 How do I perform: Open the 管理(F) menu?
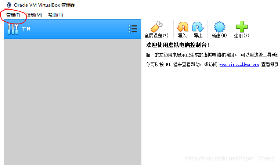click(x=13, y=15)
